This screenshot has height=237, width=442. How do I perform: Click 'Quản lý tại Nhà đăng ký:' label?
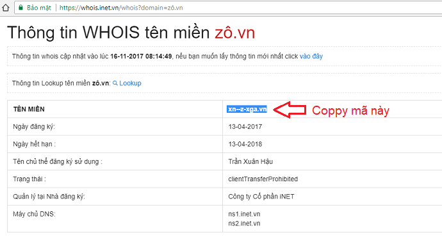point(49,197)
